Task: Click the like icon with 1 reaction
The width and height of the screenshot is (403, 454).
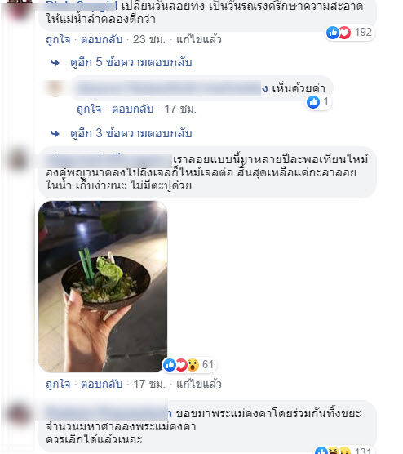Action: click(313, 102)
